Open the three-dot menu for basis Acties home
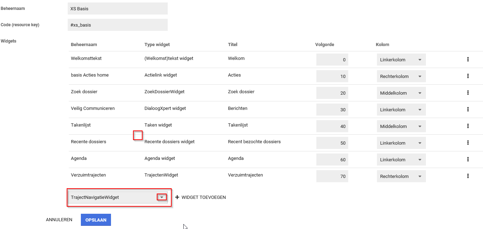 [x=468, y=76]
